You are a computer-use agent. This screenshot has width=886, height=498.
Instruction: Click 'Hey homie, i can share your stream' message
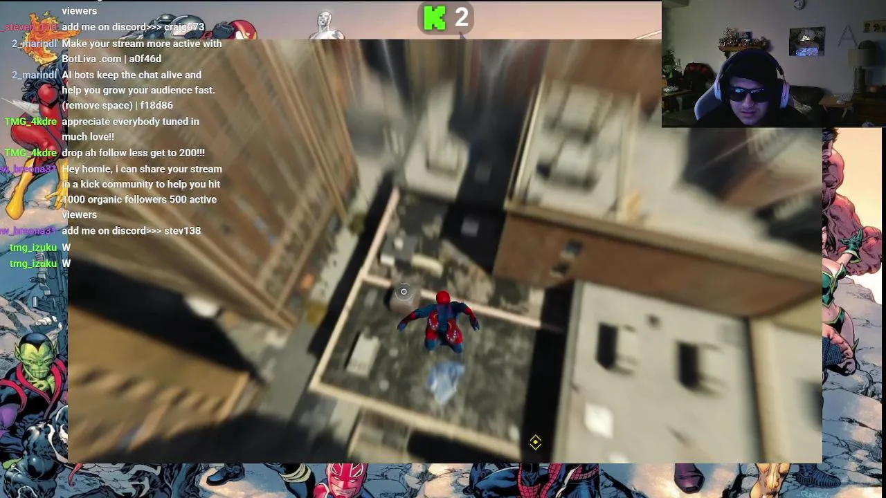click(142, 169)
